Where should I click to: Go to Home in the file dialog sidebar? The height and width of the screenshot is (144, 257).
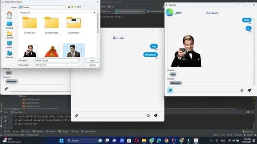tap(9, 15)
